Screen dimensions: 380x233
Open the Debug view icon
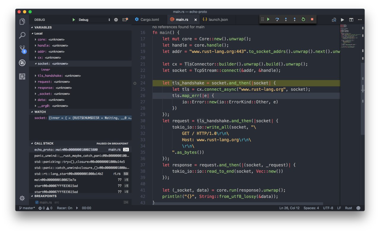pos(22,63)
